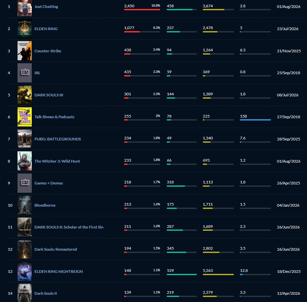Click the red 18.8% bar for Just Chatting
Image resolution: width=307 pixels, height=302 pixels.
point(142,10)
